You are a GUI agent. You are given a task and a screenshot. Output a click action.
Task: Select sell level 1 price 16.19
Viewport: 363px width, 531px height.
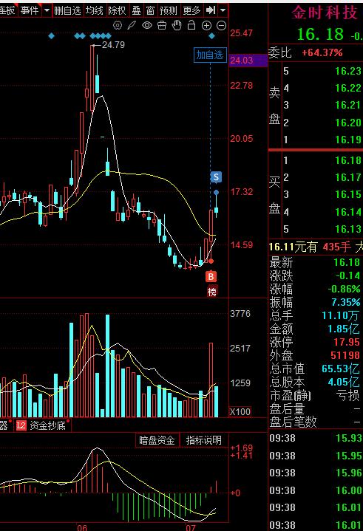tap(348, 140)
